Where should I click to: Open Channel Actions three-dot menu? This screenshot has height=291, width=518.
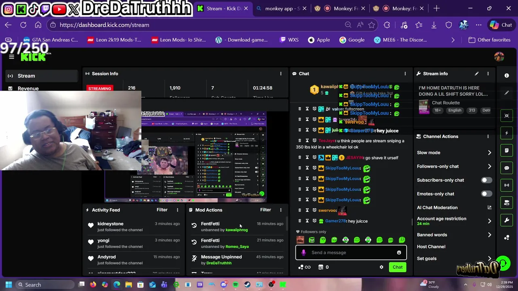(x=488, y=137)
